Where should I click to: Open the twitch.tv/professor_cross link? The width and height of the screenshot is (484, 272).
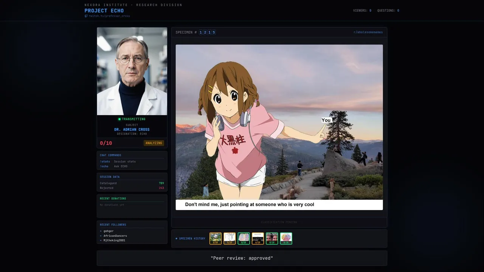coord(109,16)
